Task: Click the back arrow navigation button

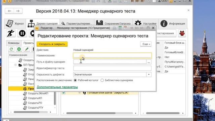Action: pos(9,11)
